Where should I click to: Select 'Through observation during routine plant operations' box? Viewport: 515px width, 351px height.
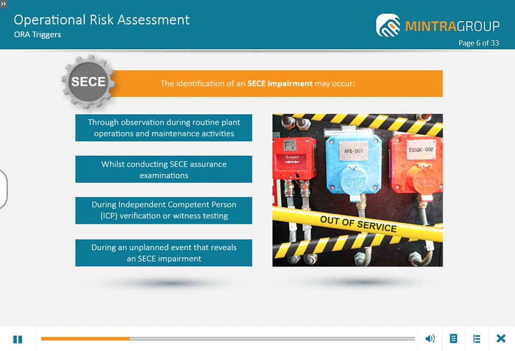tap(164, 128)
